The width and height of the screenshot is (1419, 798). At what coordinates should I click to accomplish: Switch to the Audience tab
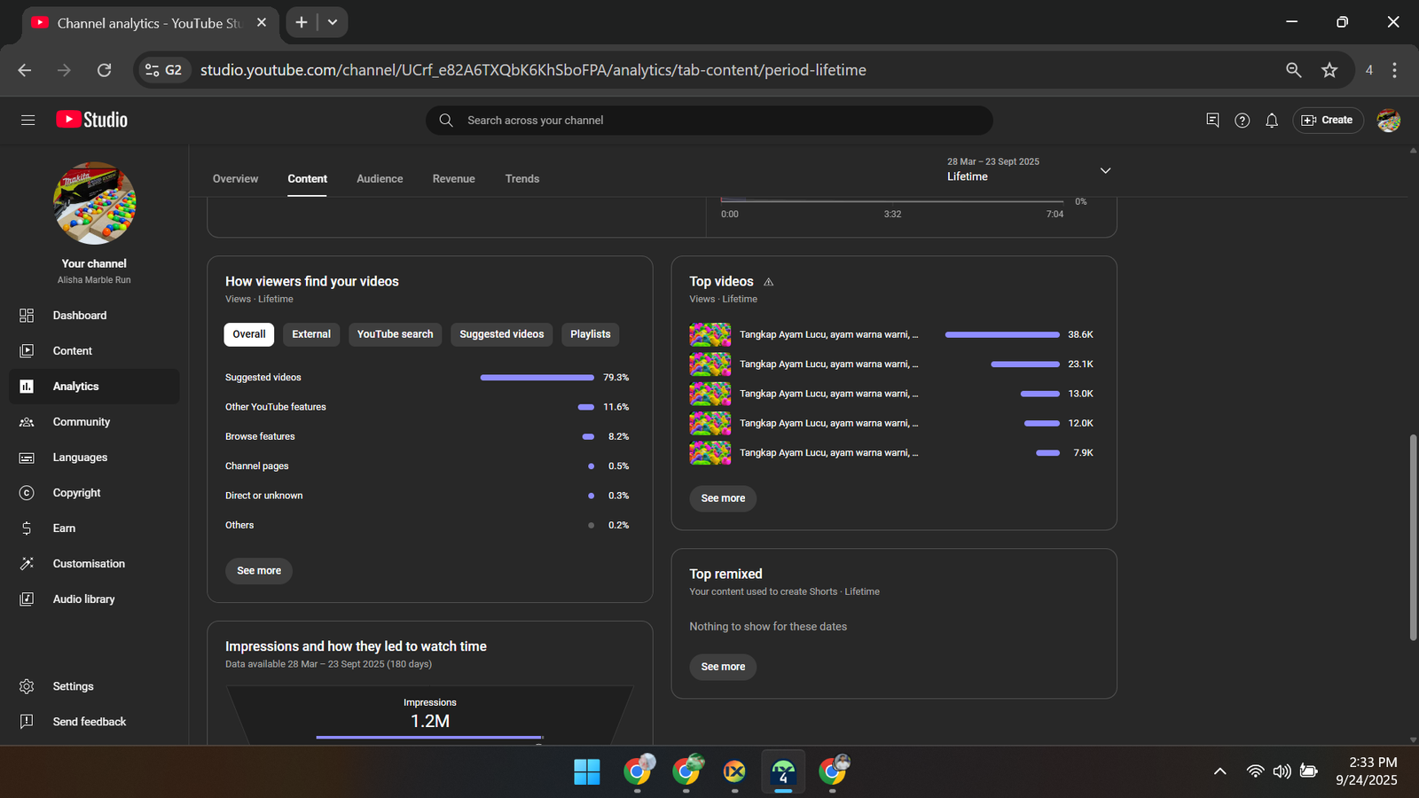click(380, 179)
